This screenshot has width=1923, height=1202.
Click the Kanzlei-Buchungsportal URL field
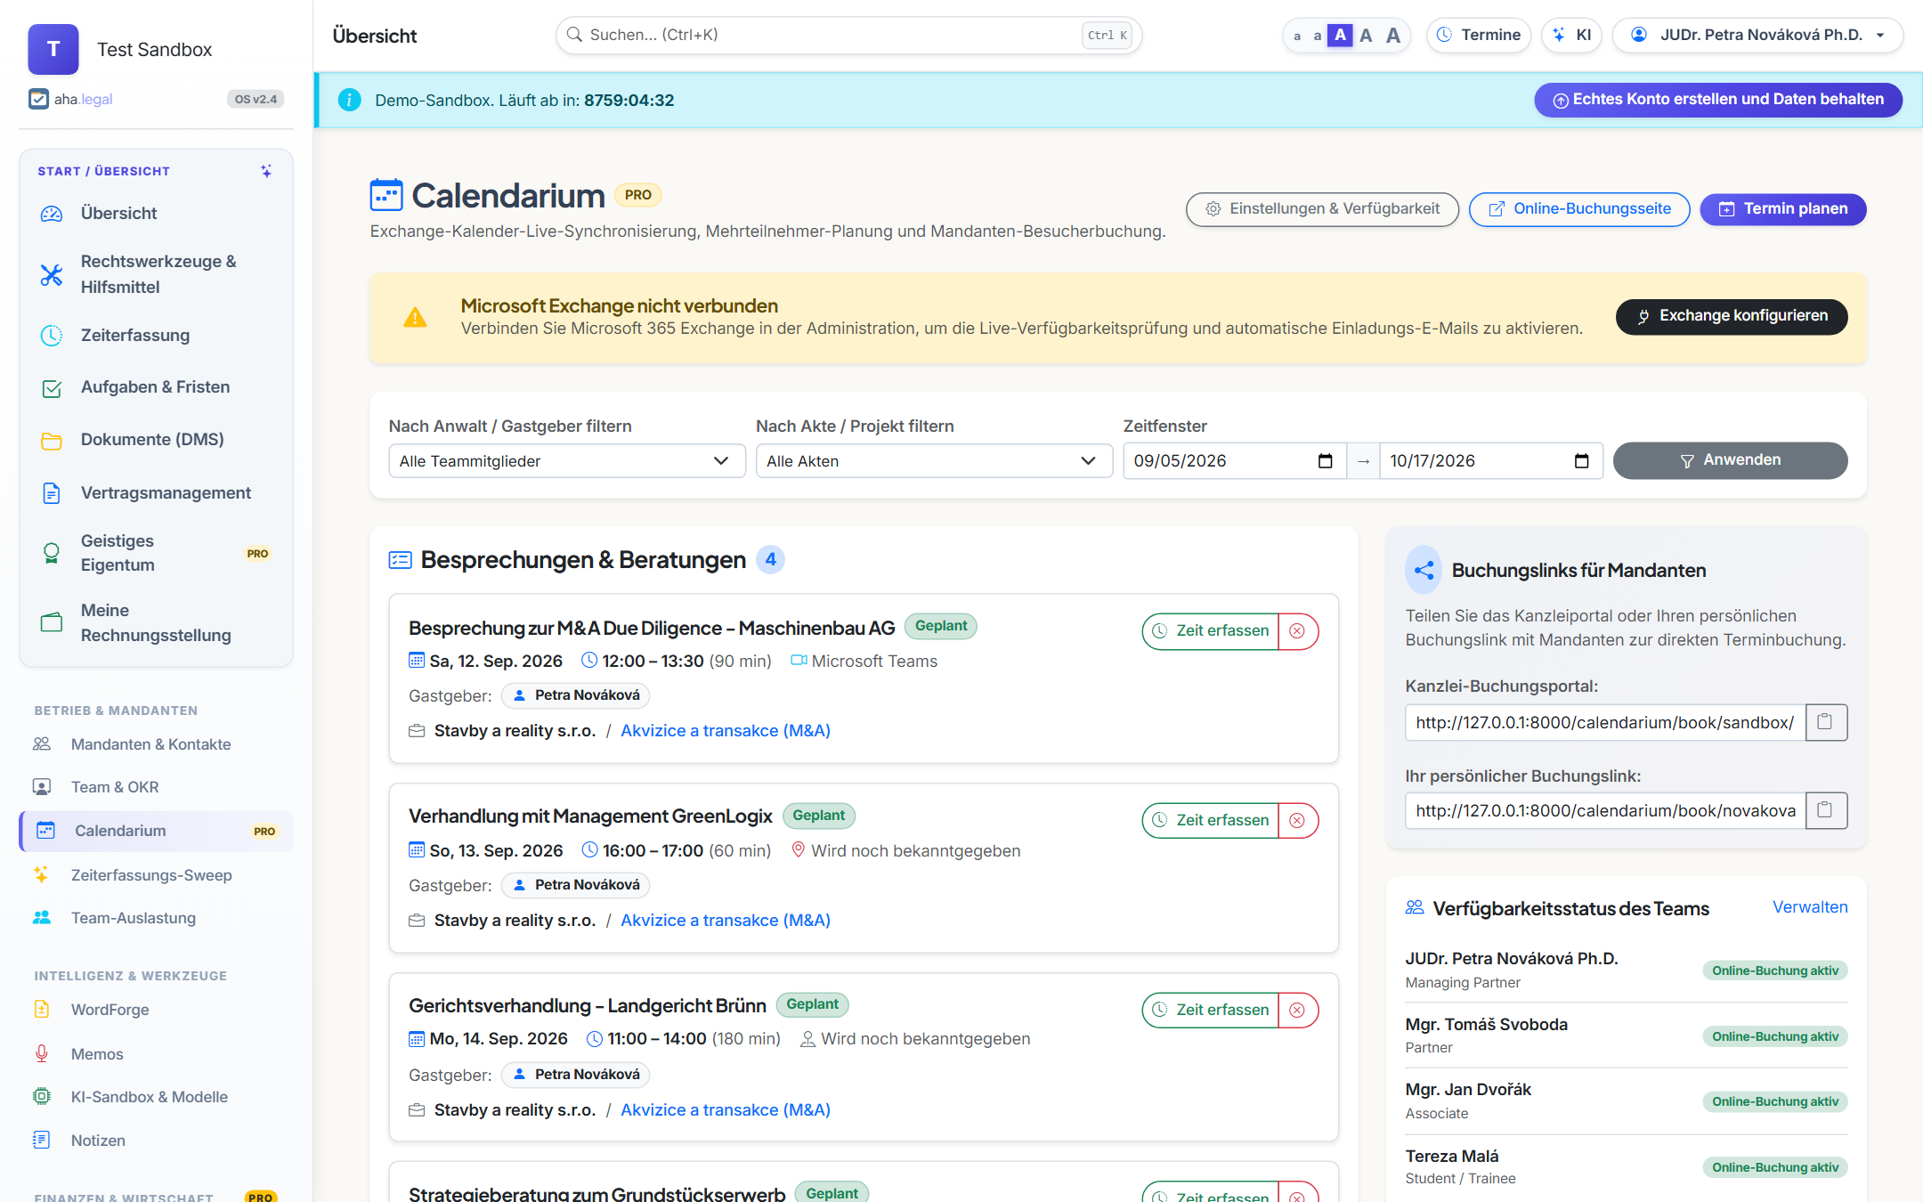pyautogui.click(x=1605, y=722)
